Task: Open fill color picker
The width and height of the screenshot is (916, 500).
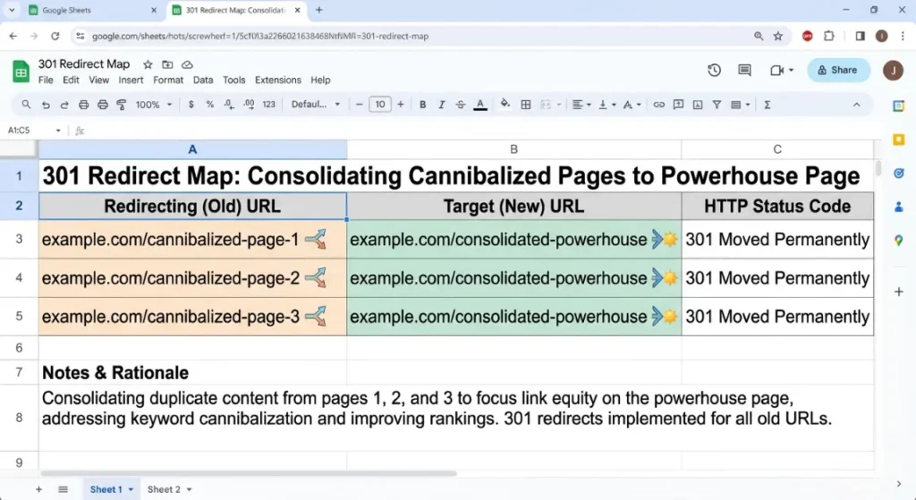Action: (505, 105)
